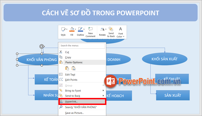Select the KHỐI SẢN XUẤT oval shape
This screenshot has width=202, height=116.
point(165,59)
